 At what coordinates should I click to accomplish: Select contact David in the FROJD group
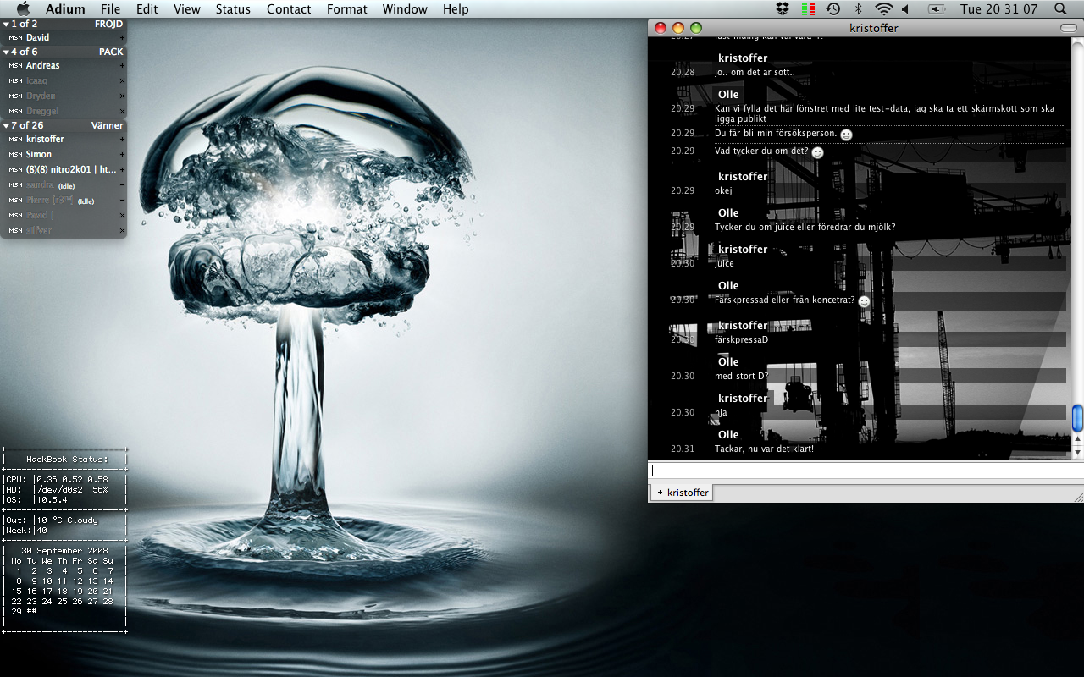point(64,38)
